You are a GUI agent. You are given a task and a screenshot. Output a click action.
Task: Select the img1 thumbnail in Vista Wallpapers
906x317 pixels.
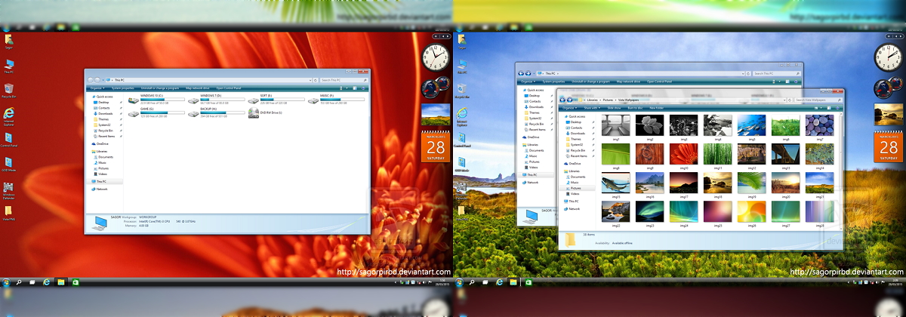tap(616, 125)
